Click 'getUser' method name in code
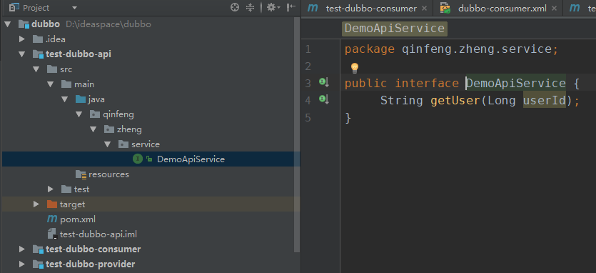 [x=455, y=101]
